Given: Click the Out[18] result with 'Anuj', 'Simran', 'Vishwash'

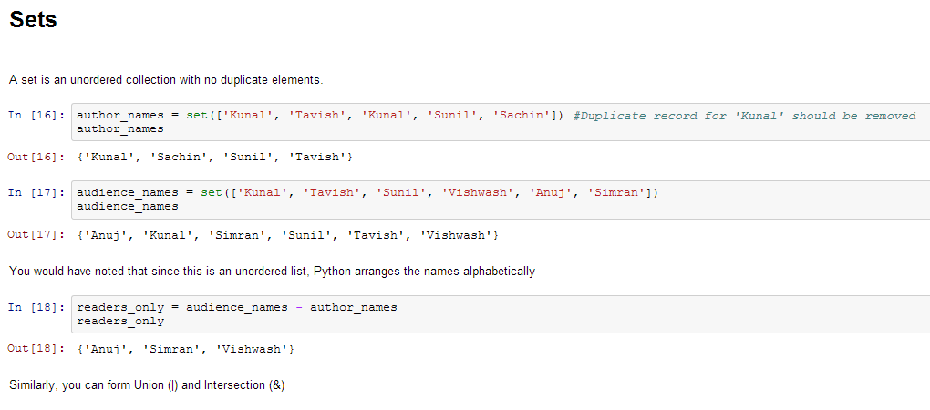Looking at the screenshot, I should (x=186, y=349).
